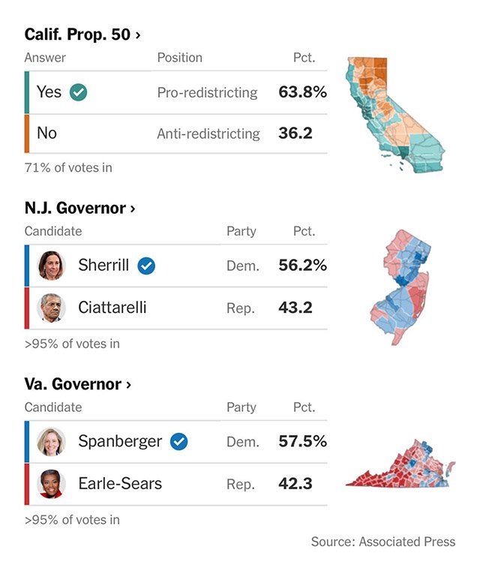Image resolution: width=480 pixels, height=571 pixels.
Task: Click the chevron next to N.J. Governor
Action: click(x=133, y=209)
